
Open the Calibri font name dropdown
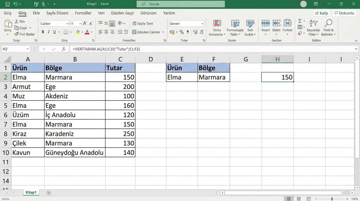67,24
